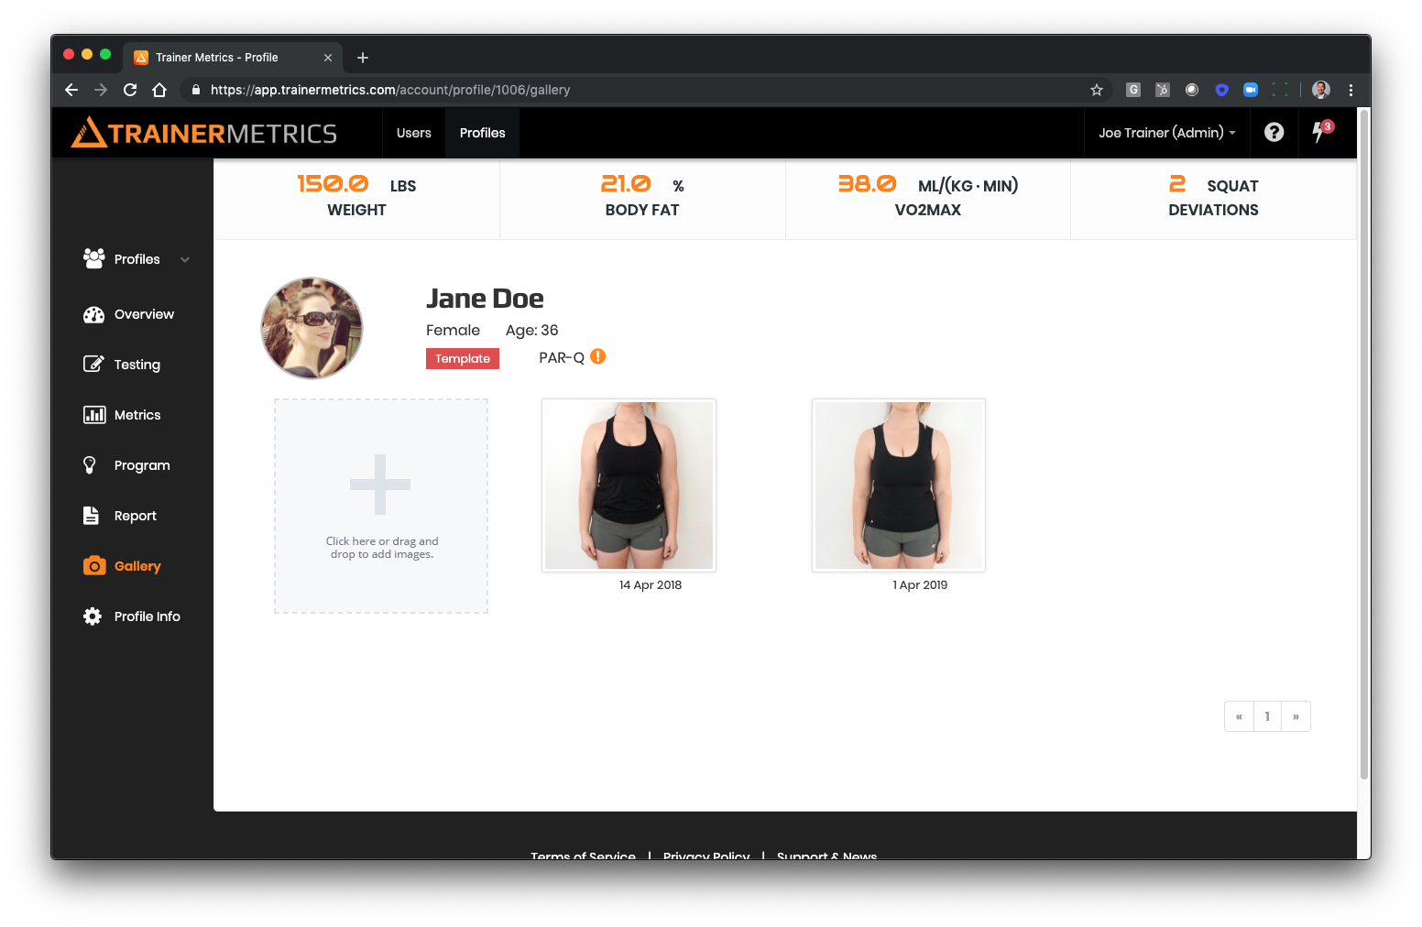Go to previous gallery page
This screenshot has width=1422, height=927.
click(1239, 716)
